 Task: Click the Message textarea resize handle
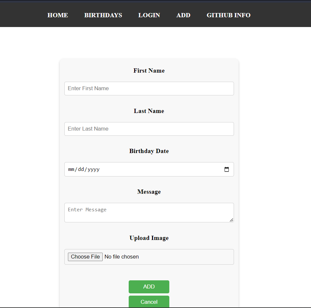[231, 220]
